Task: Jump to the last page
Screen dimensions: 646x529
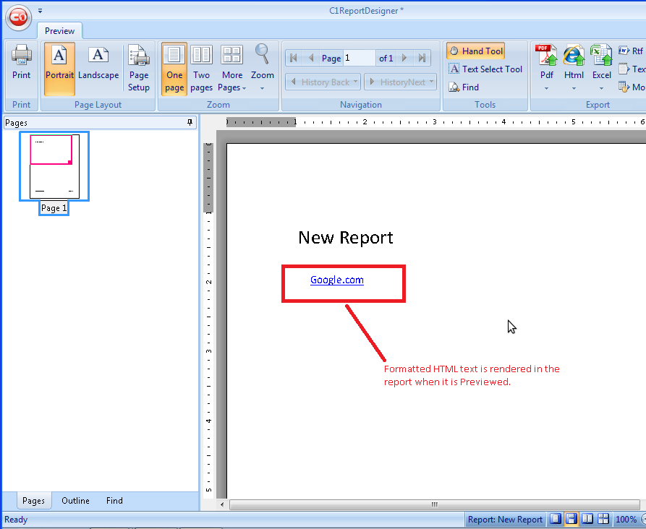Action: [422, 58]
